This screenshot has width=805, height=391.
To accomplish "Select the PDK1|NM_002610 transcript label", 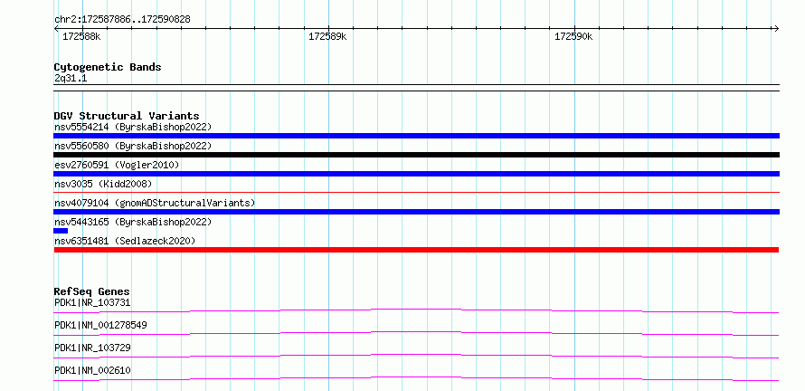I will point(92,371).
